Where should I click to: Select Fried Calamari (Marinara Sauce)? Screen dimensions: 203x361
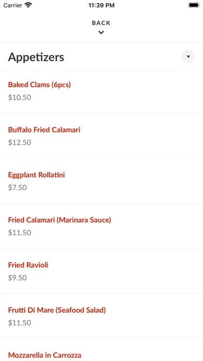click(x=60, y=220)
